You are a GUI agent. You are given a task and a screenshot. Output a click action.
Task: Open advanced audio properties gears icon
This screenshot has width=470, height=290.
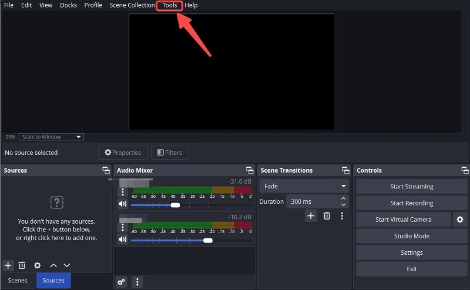(122, 282)
